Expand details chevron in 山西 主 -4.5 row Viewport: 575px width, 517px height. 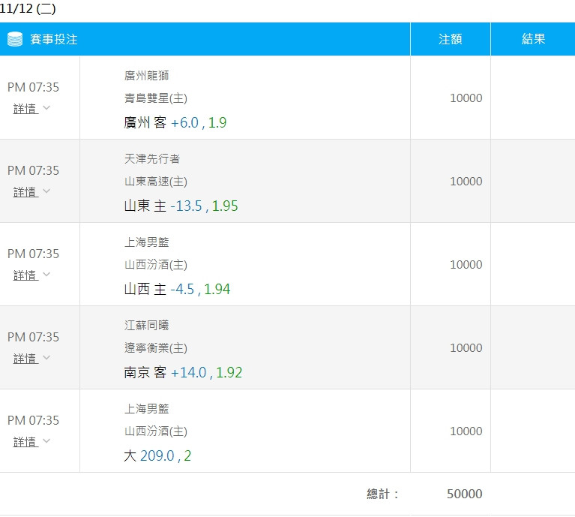[x=46, y=275]
